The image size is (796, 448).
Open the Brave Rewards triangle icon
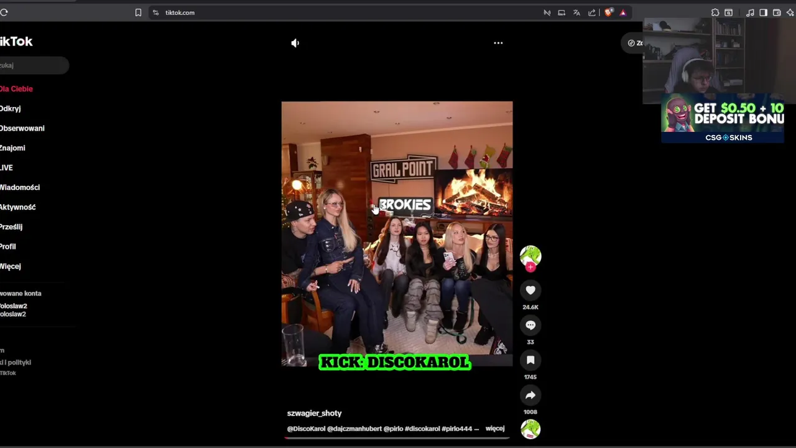tap(622, 12)
